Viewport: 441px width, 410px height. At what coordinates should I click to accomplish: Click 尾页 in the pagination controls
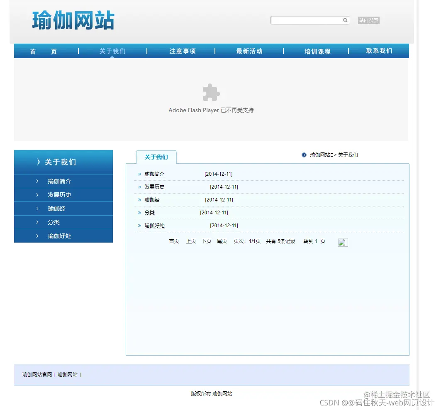coord(222,241)
